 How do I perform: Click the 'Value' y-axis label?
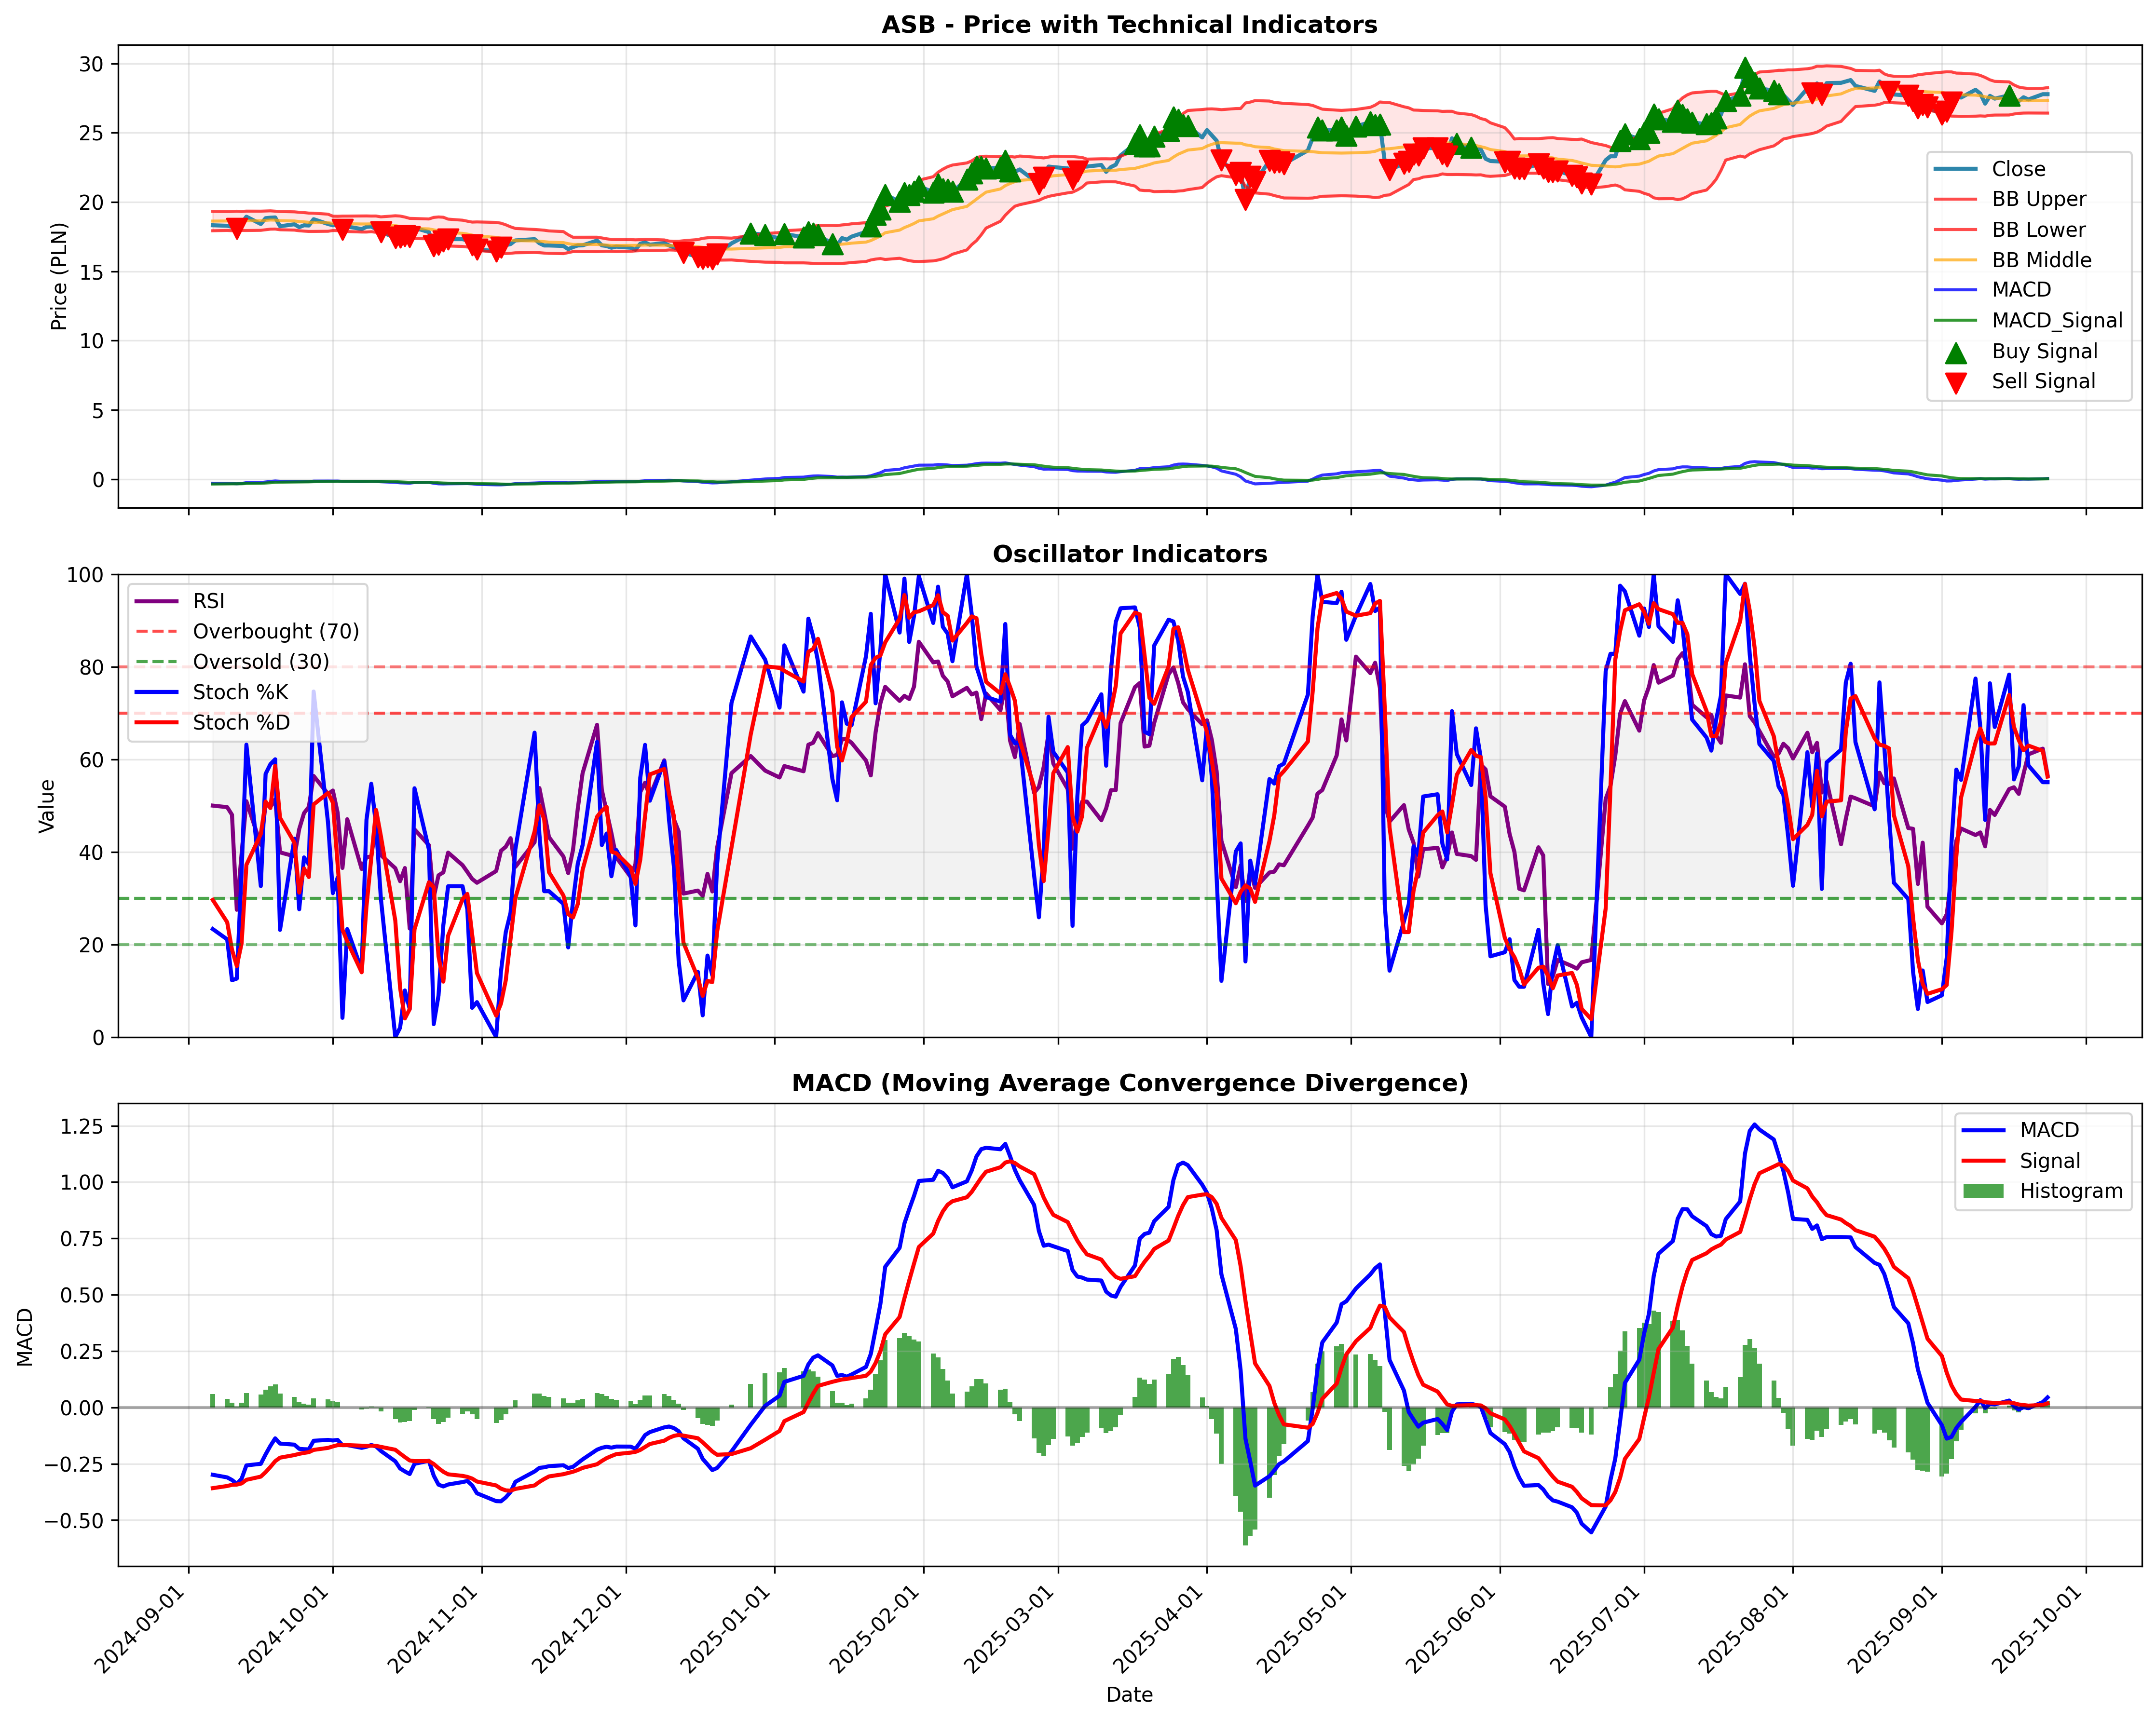46,806
